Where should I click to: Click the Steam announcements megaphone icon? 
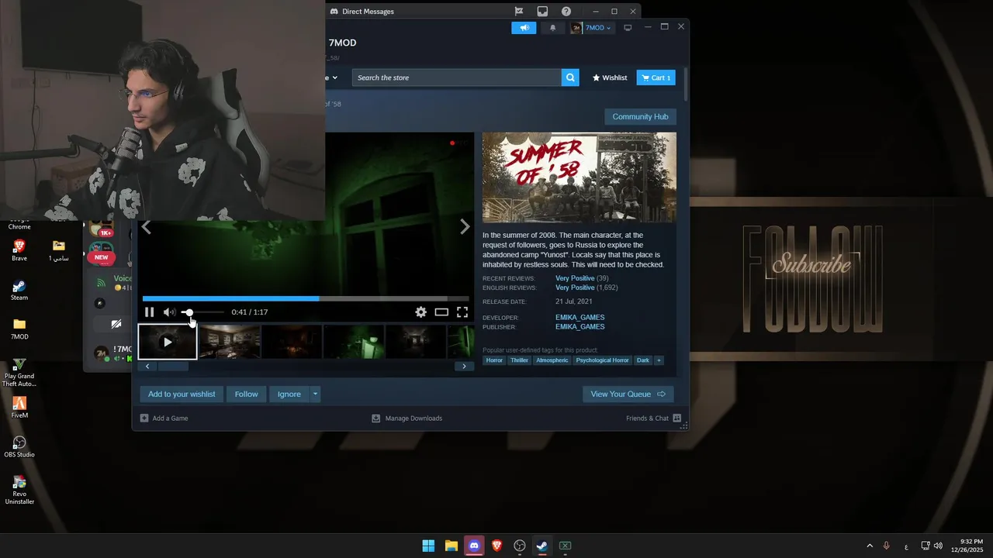(x=524, y=27)
